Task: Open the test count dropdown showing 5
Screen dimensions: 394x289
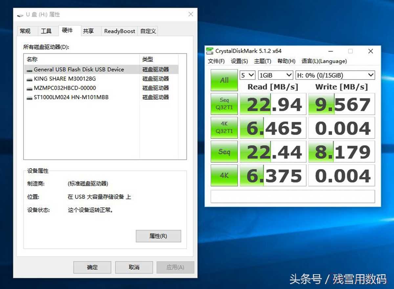Action: pos(248,75)
